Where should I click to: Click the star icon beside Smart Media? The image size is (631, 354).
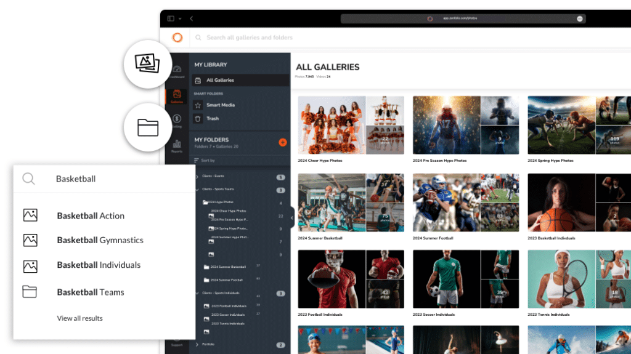coord(198,105)
